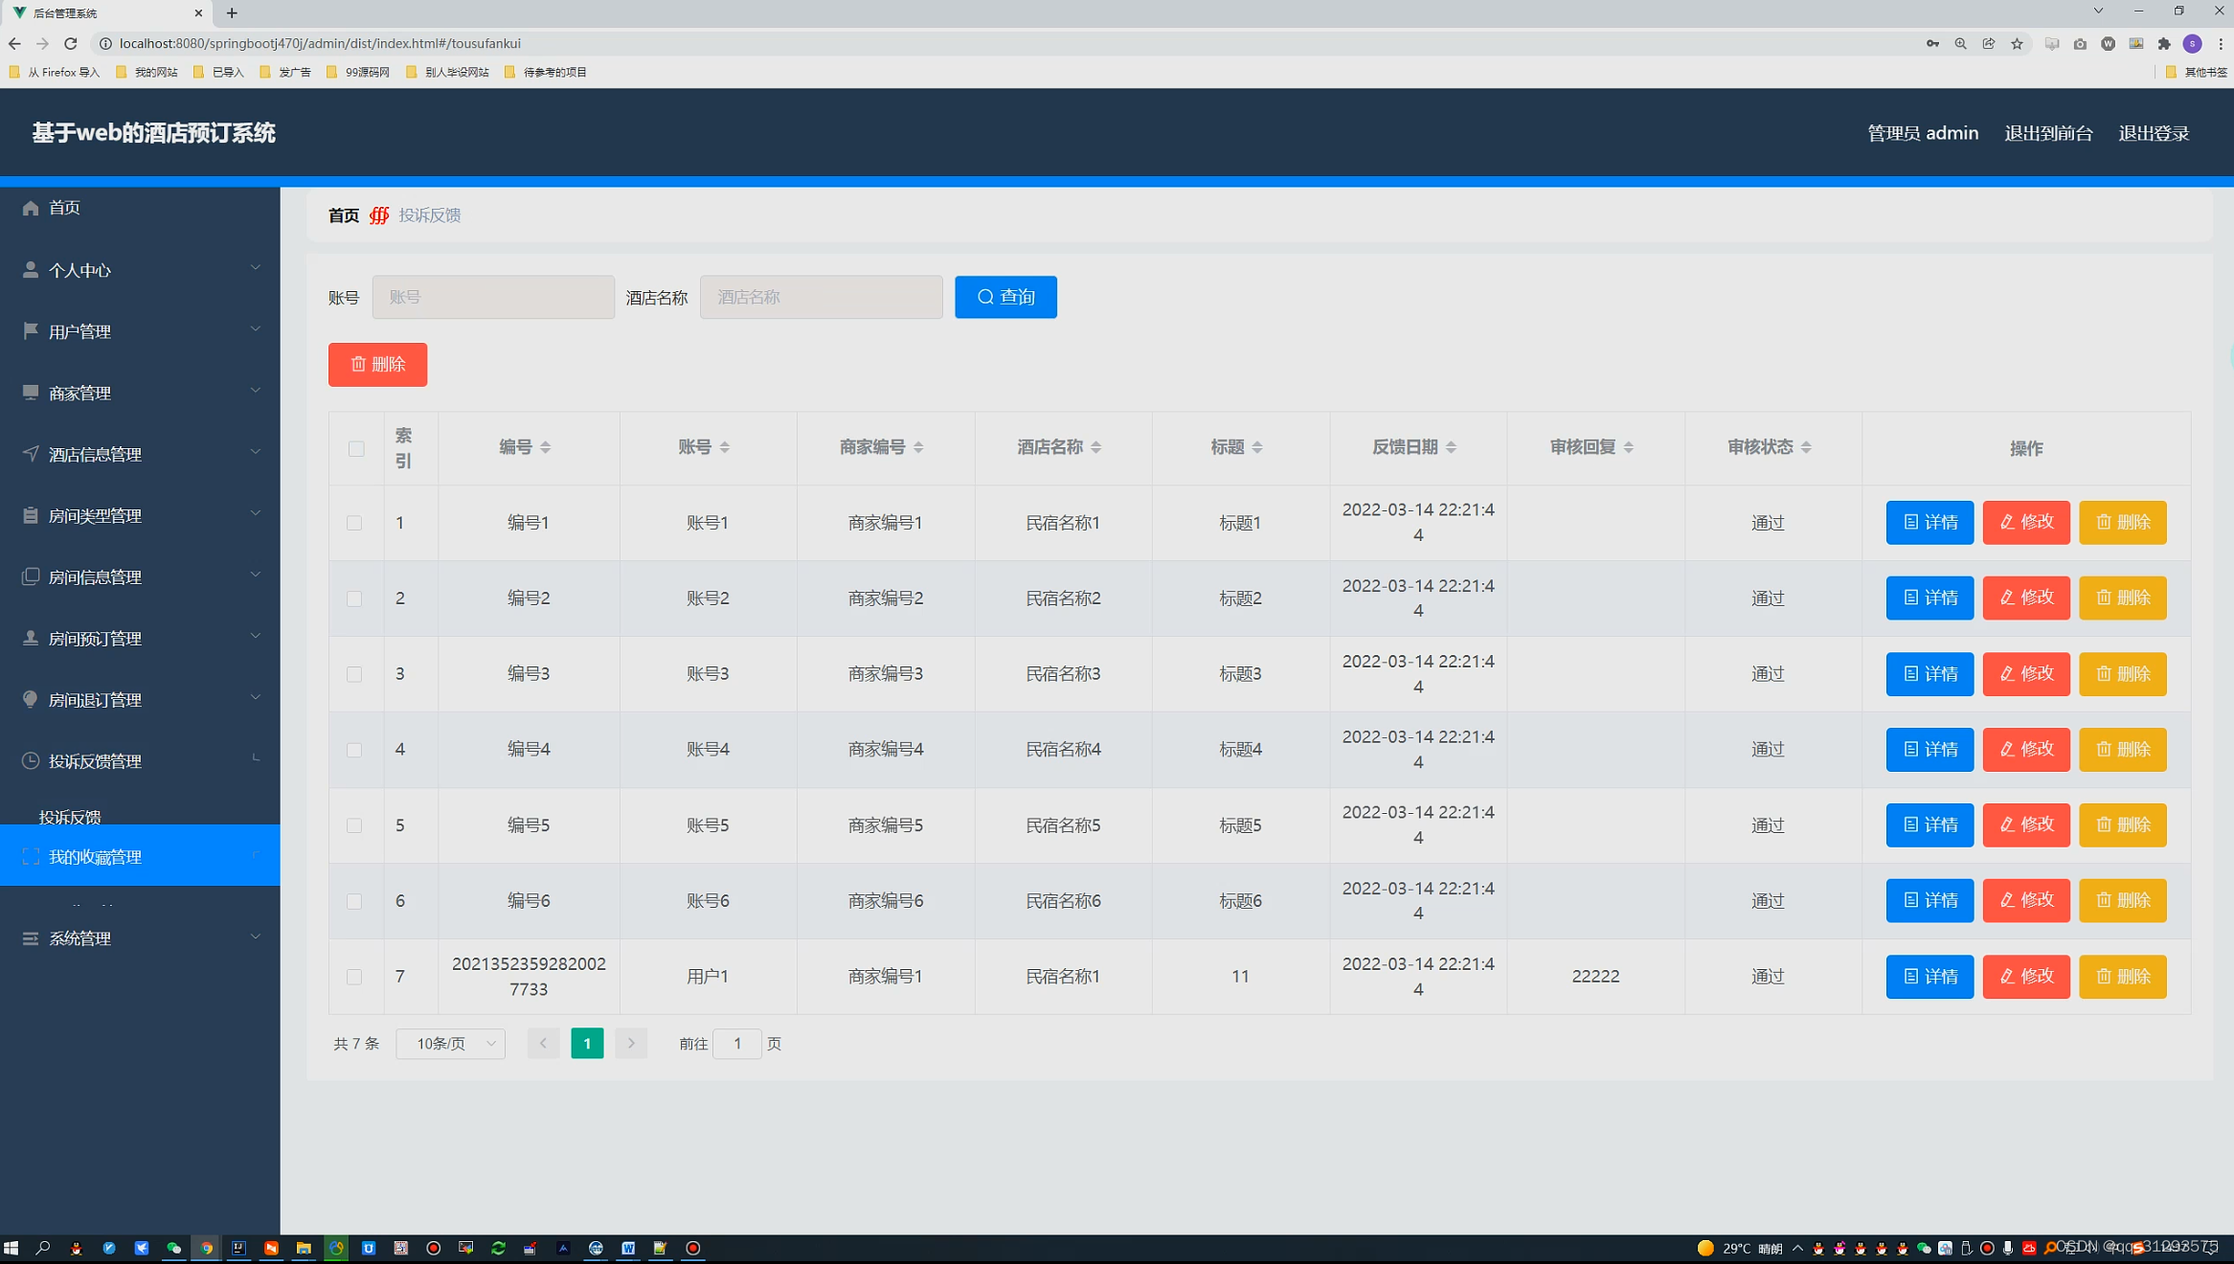Reload the page with browser refresh icon
2234x1264 pixels.
pos(70,43)
